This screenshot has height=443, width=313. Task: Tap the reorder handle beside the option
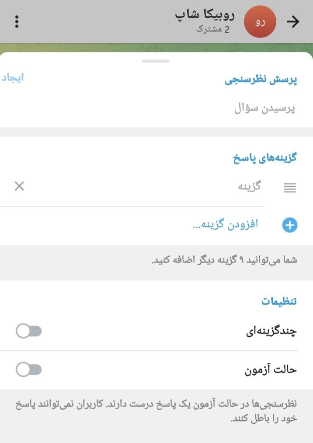click(x=289, y=188)
